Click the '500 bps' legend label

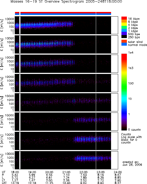pos(134,34)
